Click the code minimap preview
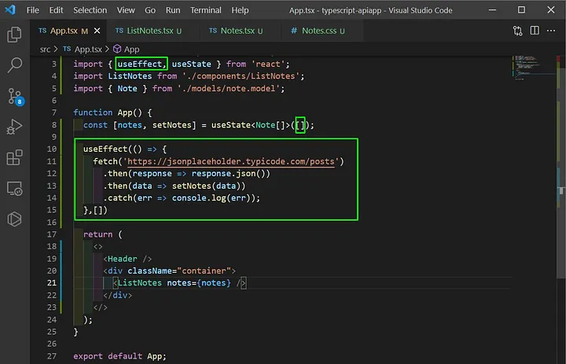Image resolution: width=566 pixels, height=364 pixels. pyautogui.click(x=533, y=68)
